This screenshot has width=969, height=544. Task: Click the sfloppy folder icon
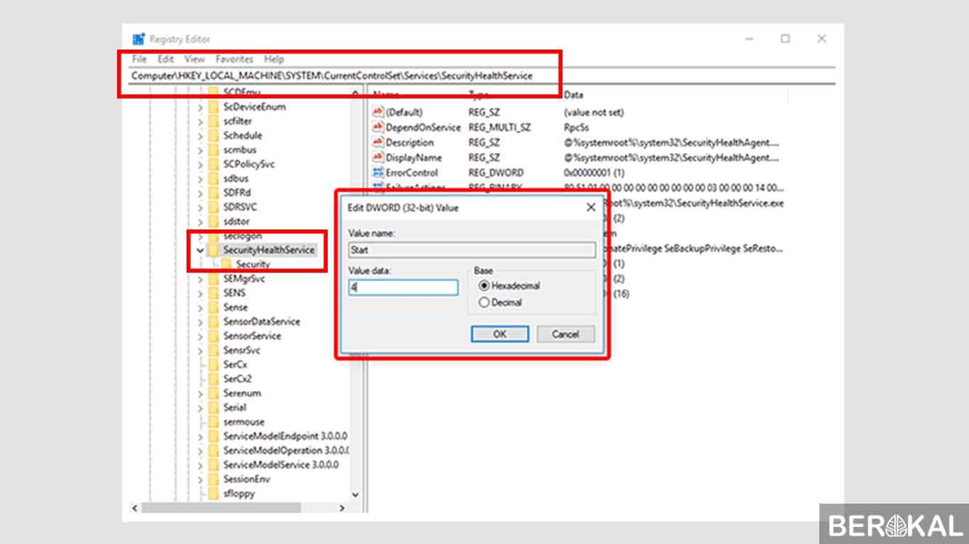point(214,494)
